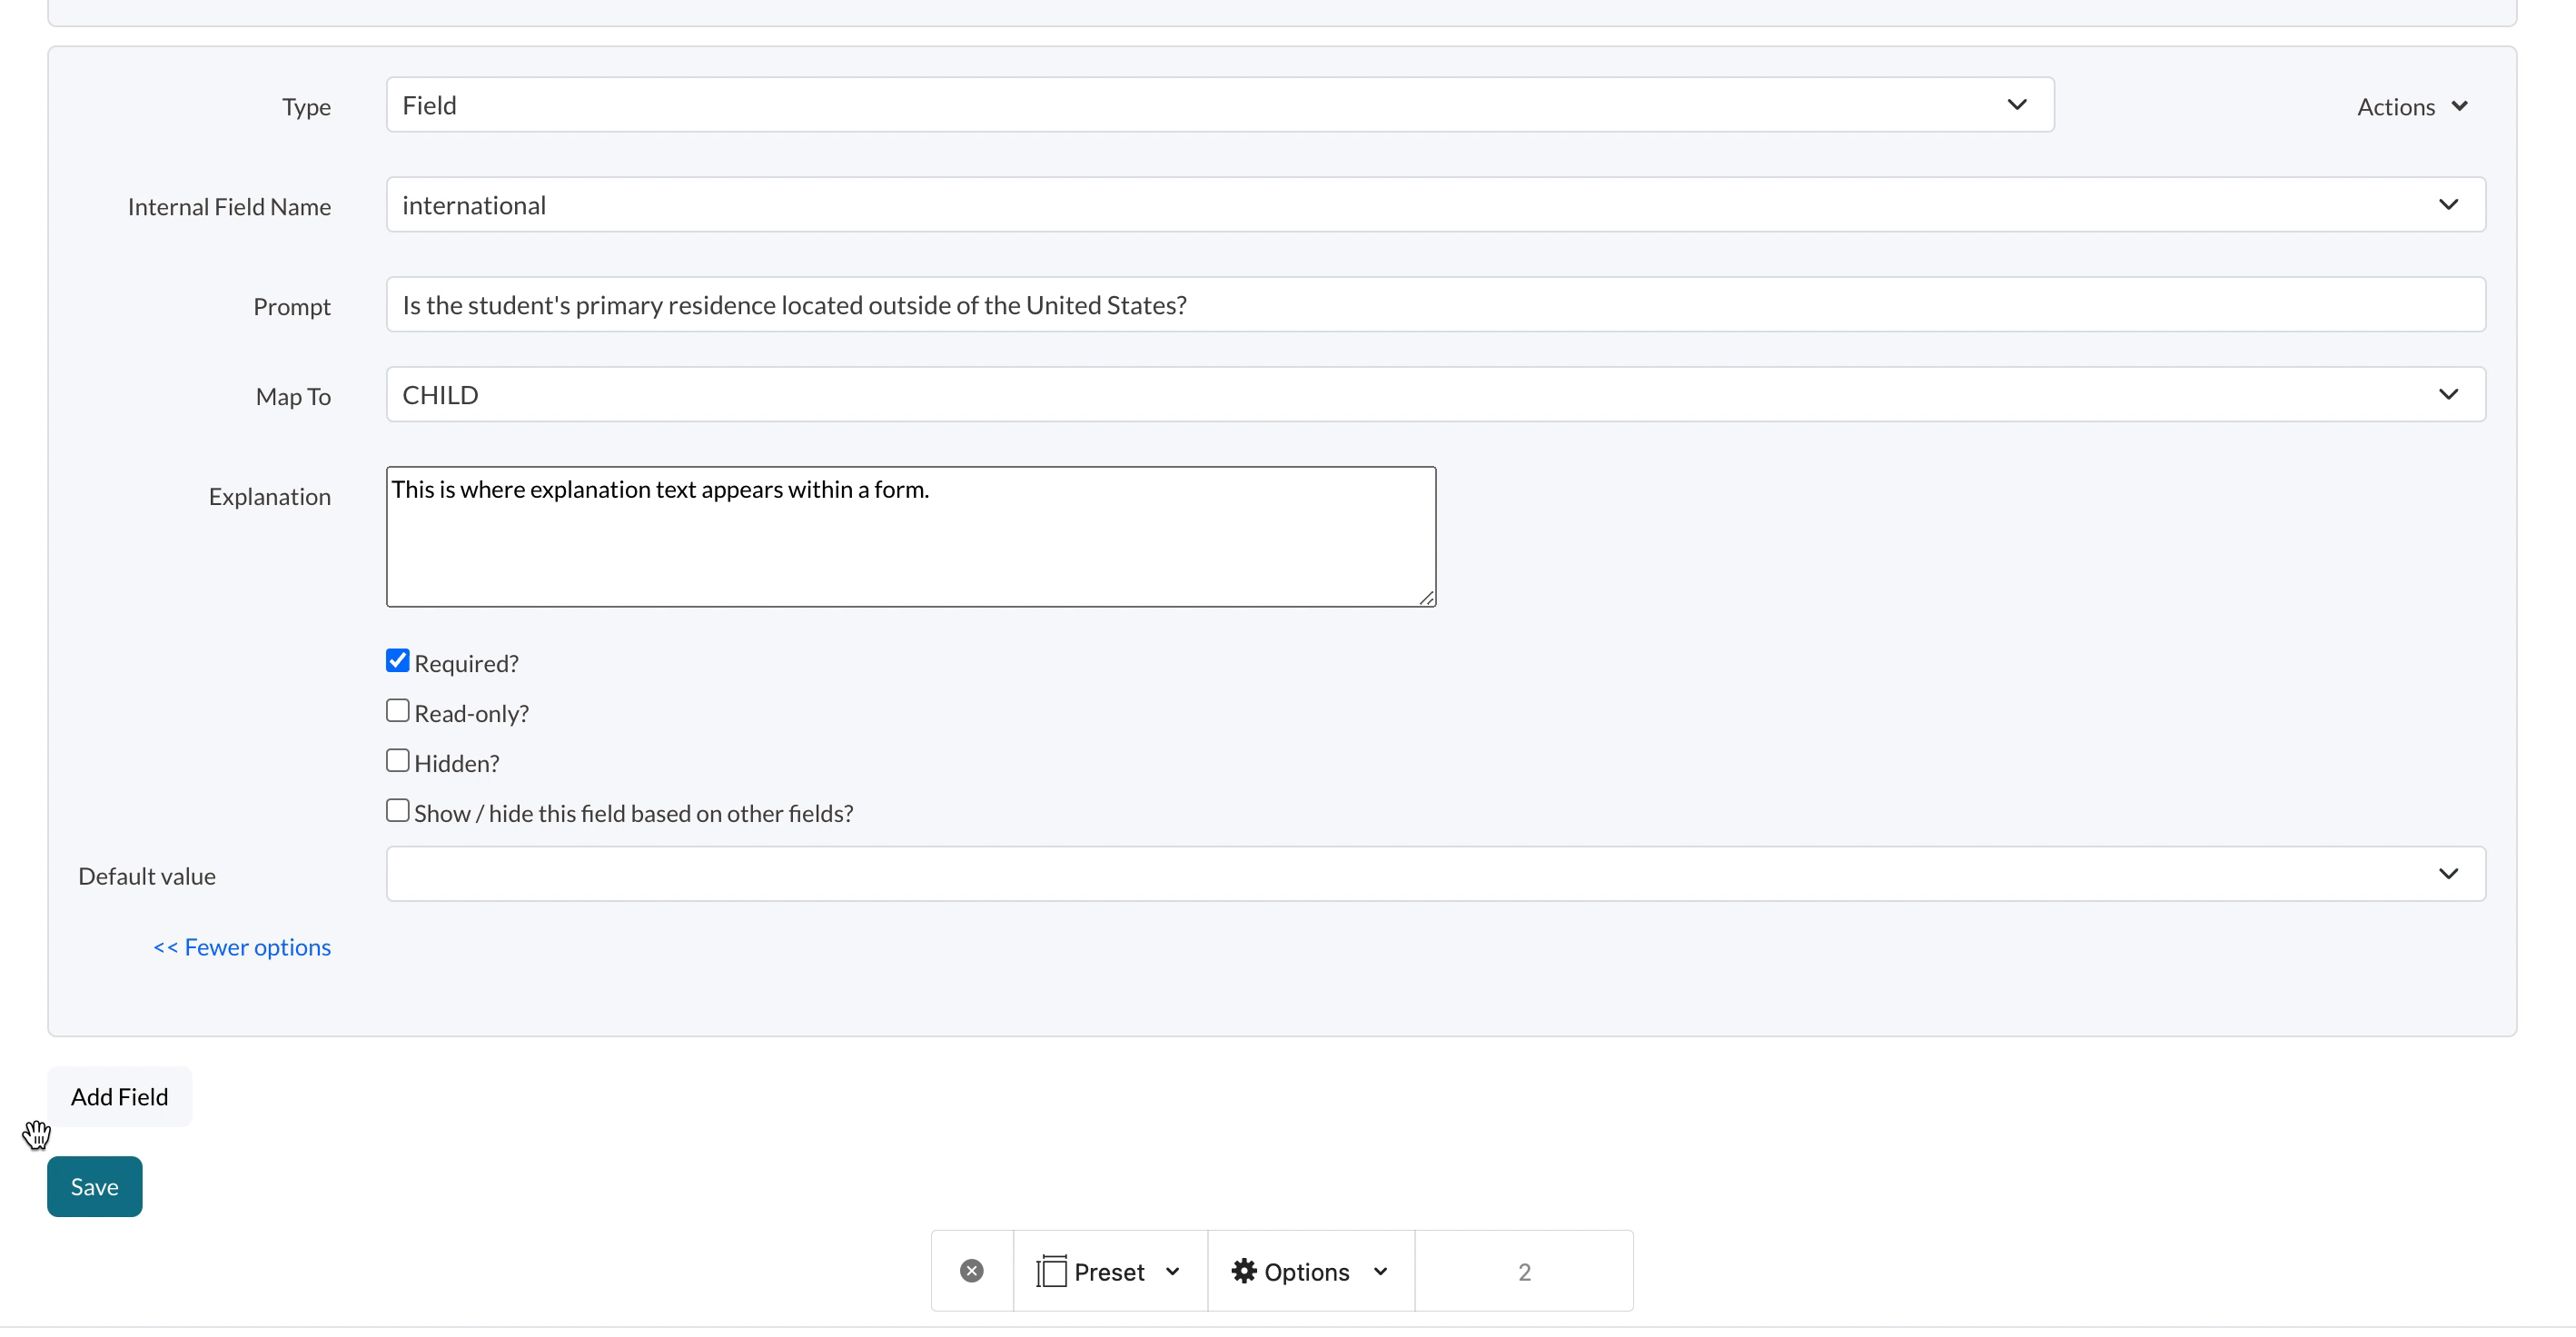
Task: Enable the Read-only? checkbox
Action: (398, 710)
